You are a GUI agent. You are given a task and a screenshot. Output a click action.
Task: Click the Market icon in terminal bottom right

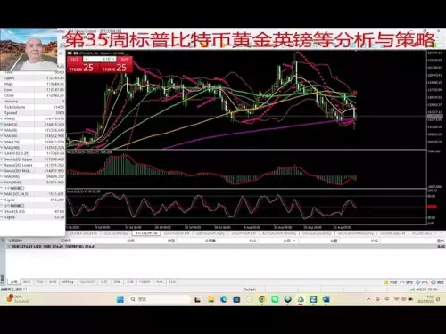pos(391,282)
